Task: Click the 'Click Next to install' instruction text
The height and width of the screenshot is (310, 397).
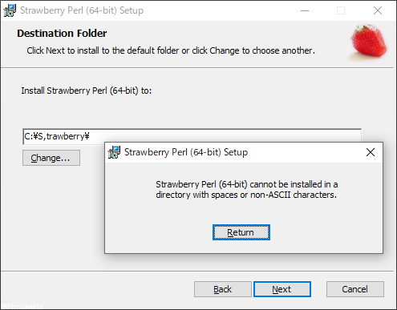Action: (171, 50)
